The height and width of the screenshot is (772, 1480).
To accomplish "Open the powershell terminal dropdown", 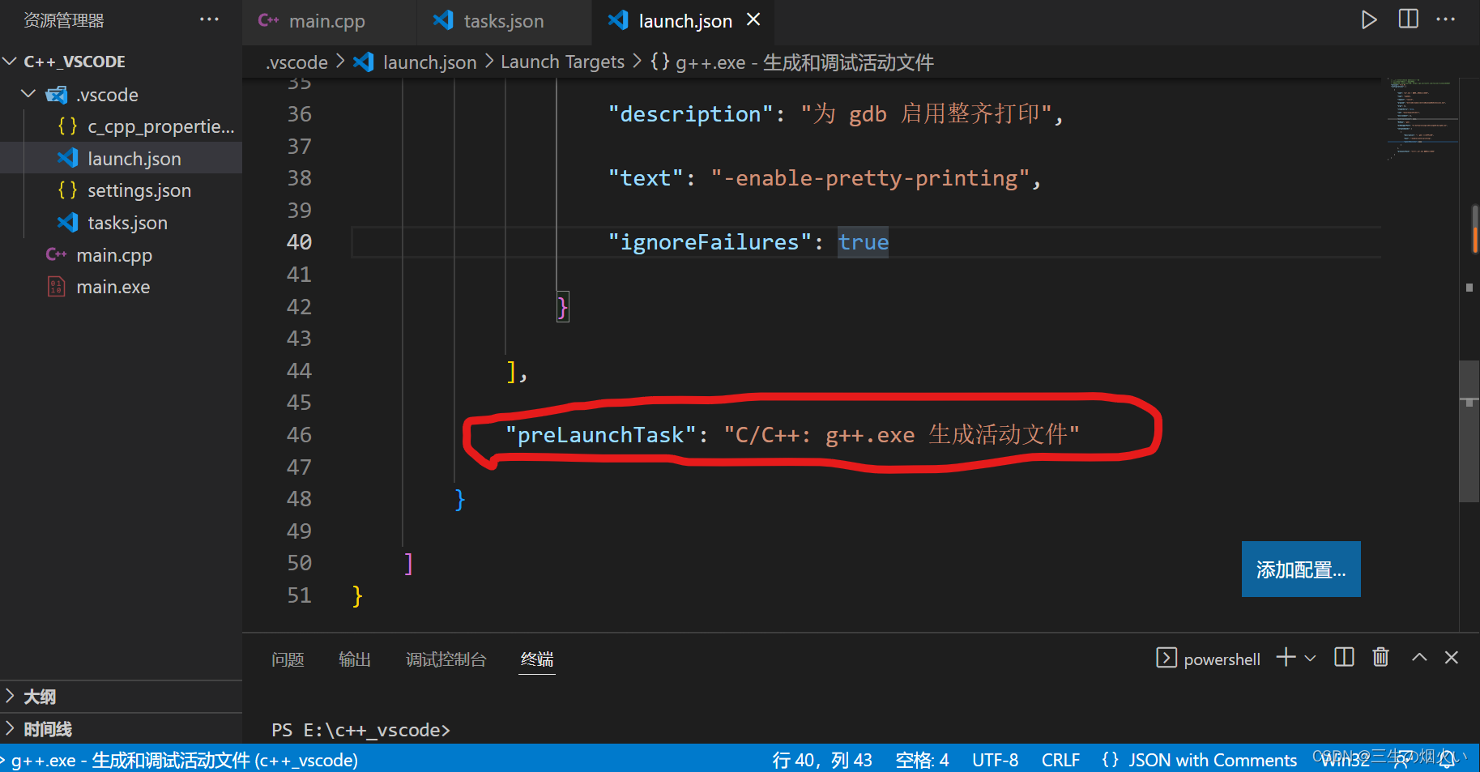I will pyautogui.click(x=1310, y=658).
